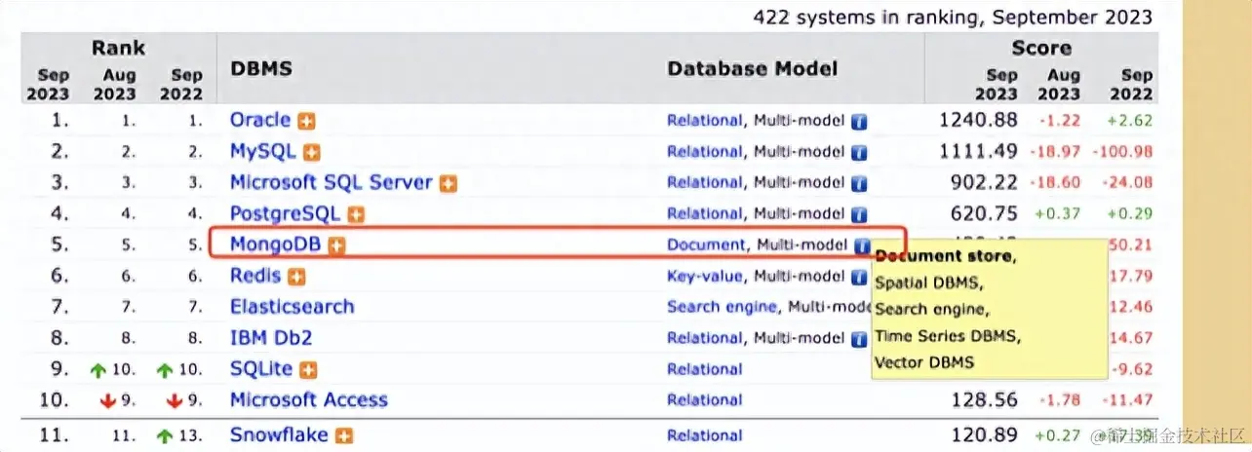1252x452 pixels.
Task: Open the Microsoft Access link
Action: click(x=309, y=400)
